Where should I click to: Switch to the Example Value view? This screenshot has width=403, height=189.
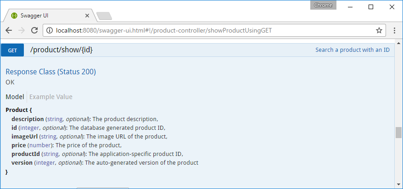point(51,97)
